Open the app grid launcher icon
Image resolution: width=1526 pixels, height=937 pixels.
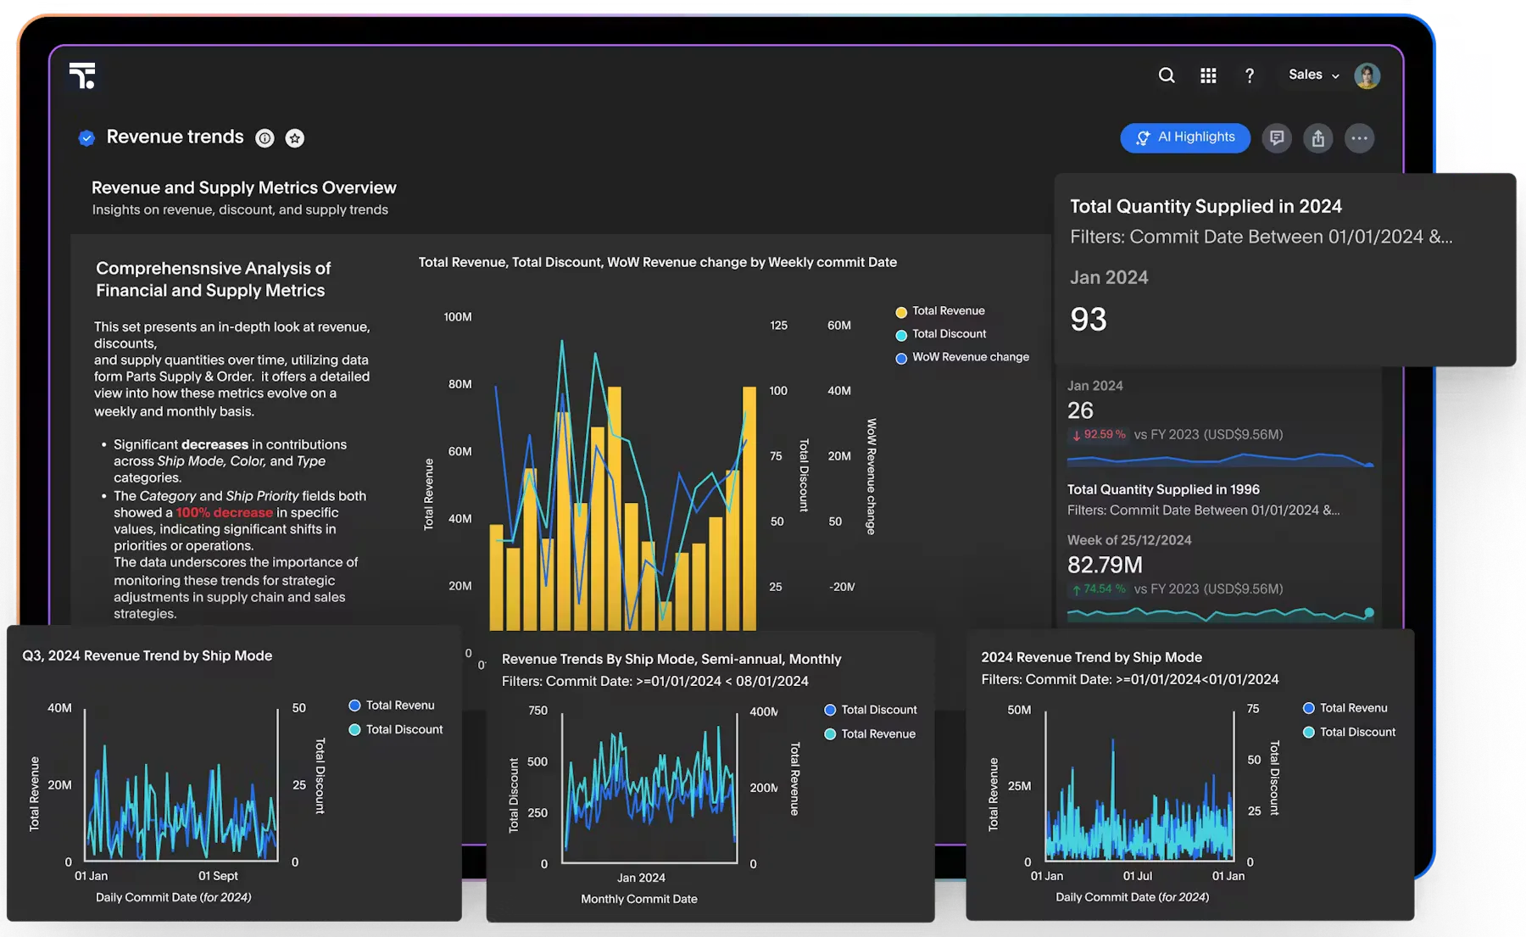pyautogui.click(x=1207, y=75)
